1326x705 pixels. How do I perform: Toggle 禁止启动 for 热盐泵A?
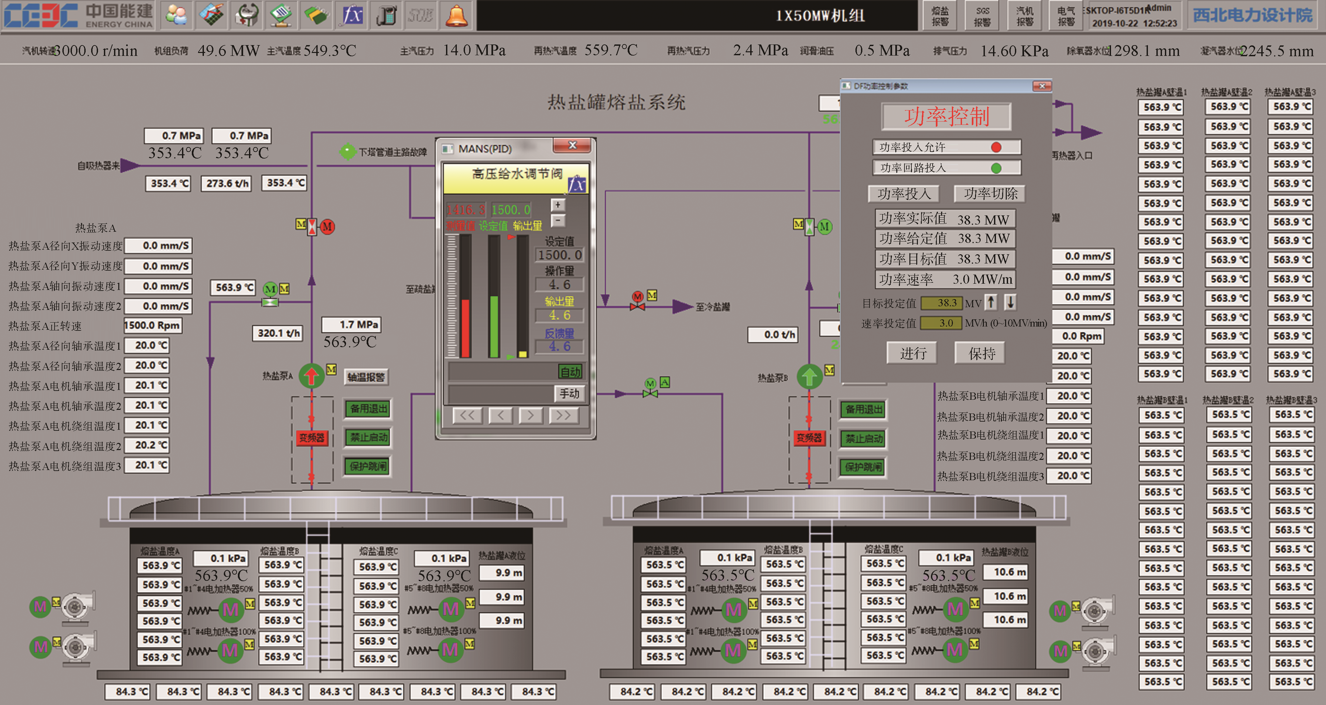(x=368, y=437)
